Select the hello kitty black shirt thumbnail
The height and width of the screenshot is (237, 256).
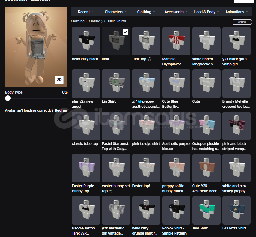[x=86, y=41]
